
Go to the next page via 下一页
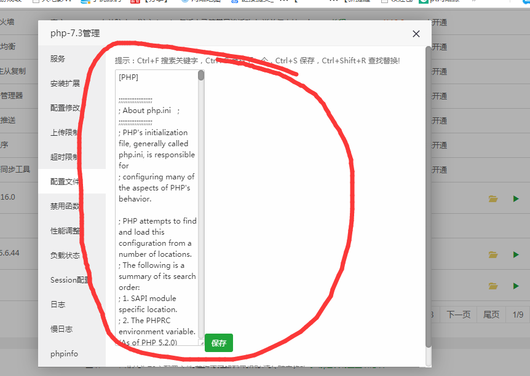[x=458, y=314]
